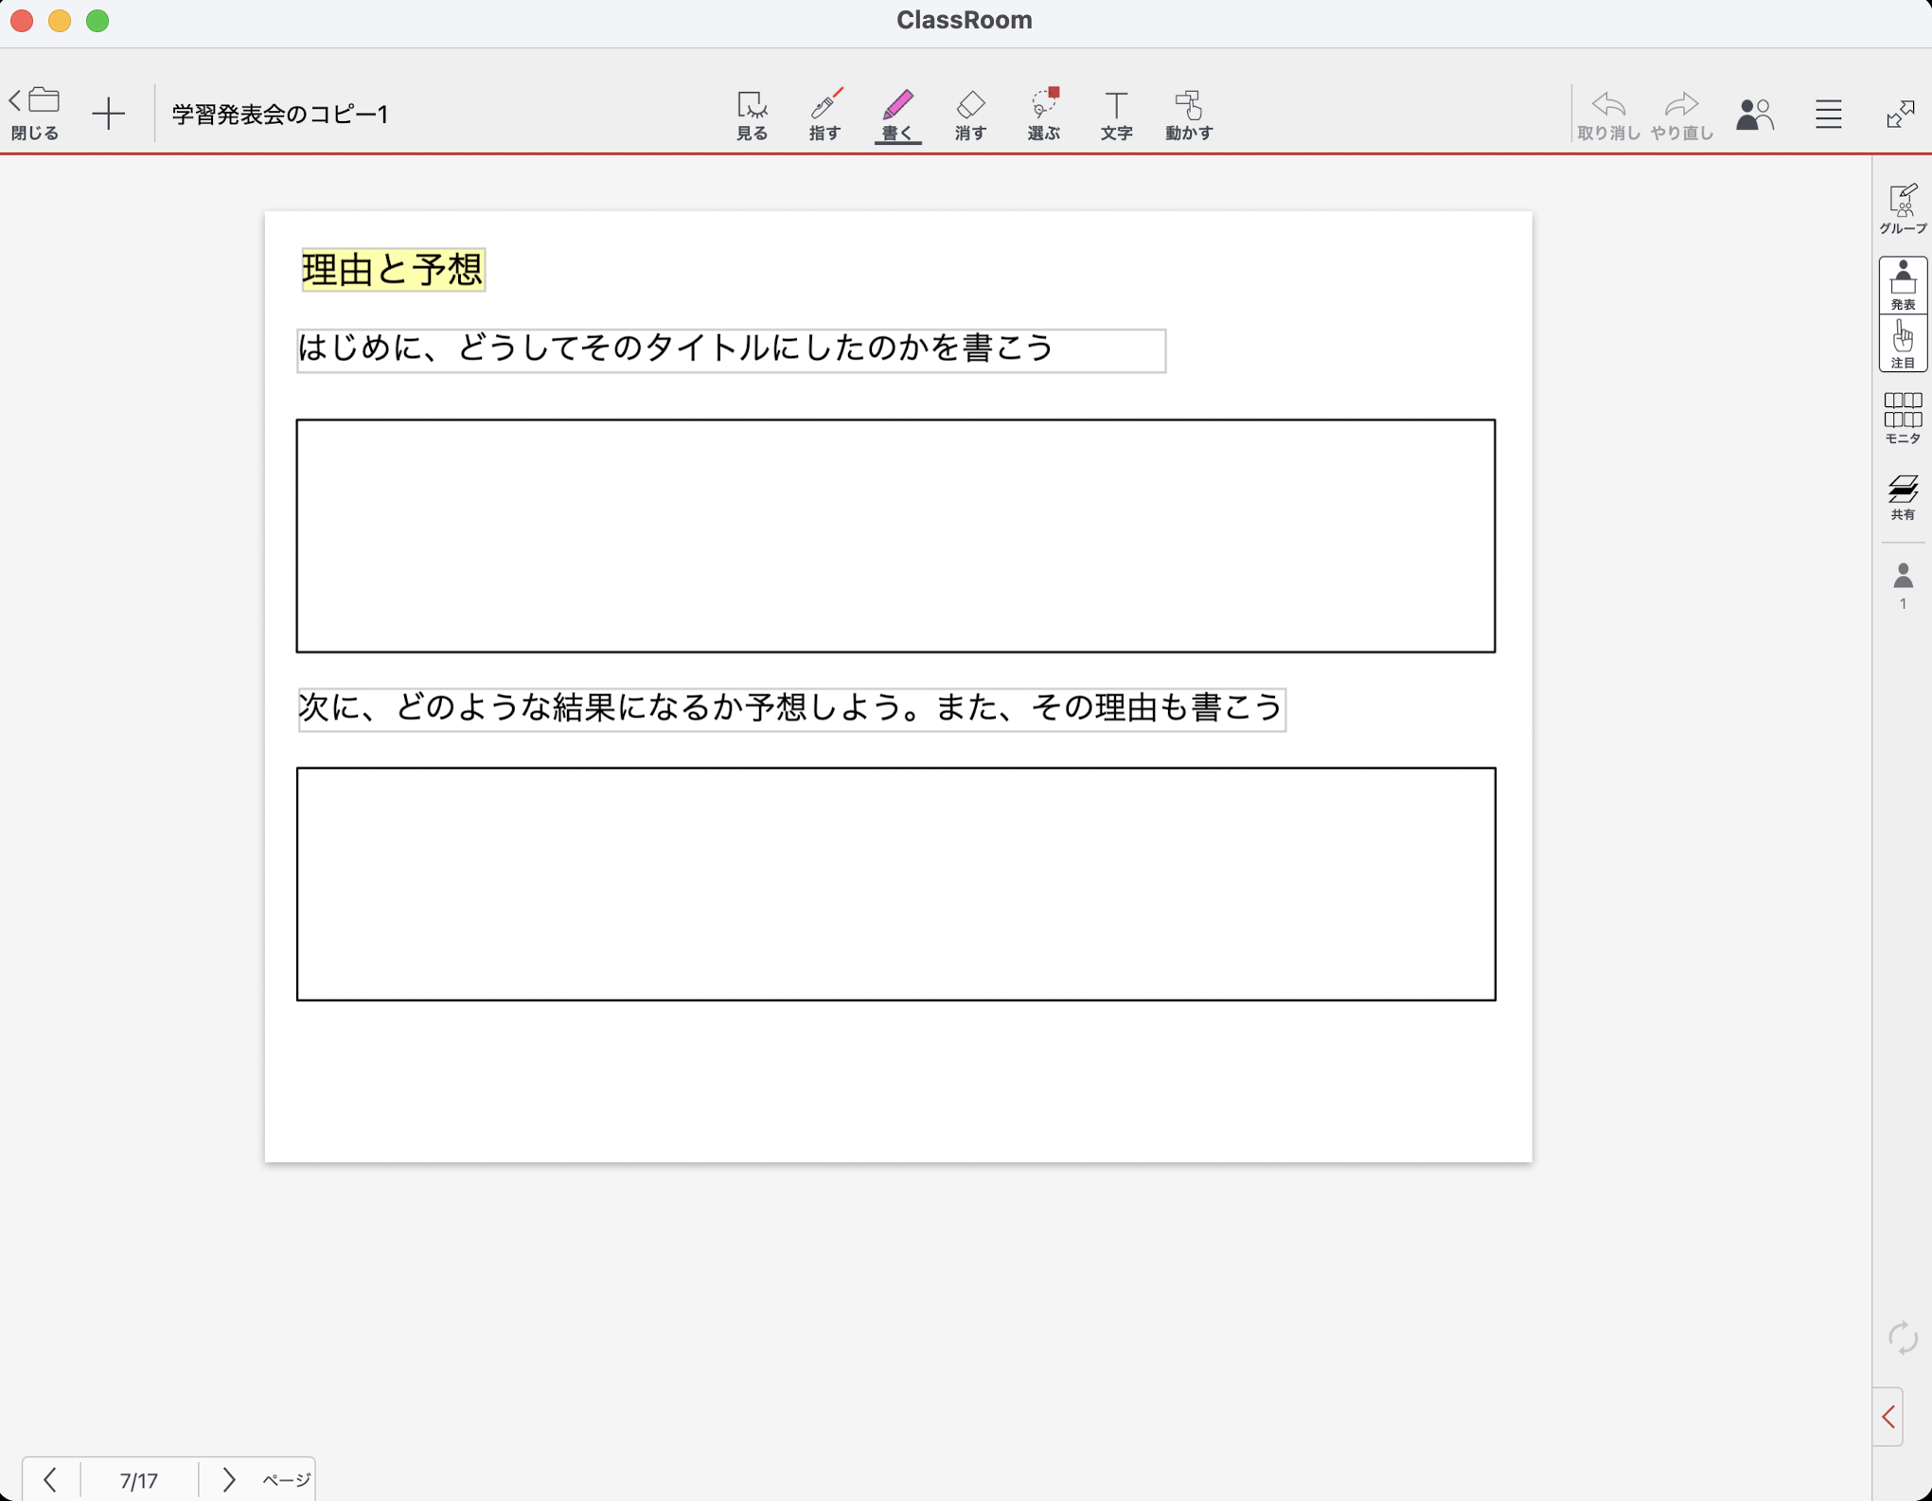Go to the next page arrow
Image resolution: width=1932 pixels, height=1501 pixels.
coord(228,1479)
